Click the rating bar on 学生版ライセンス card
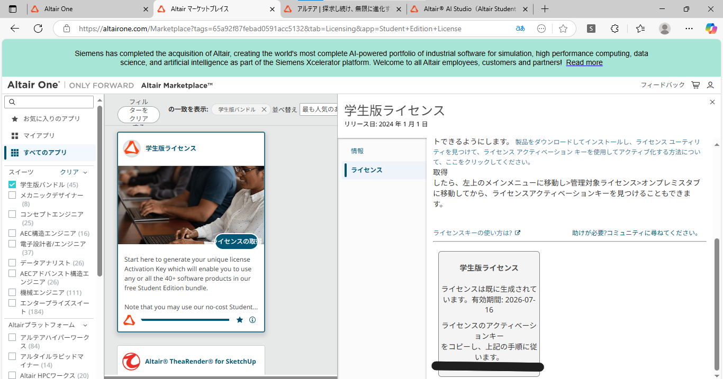This screenshot has width=723, height=379. 185,320
